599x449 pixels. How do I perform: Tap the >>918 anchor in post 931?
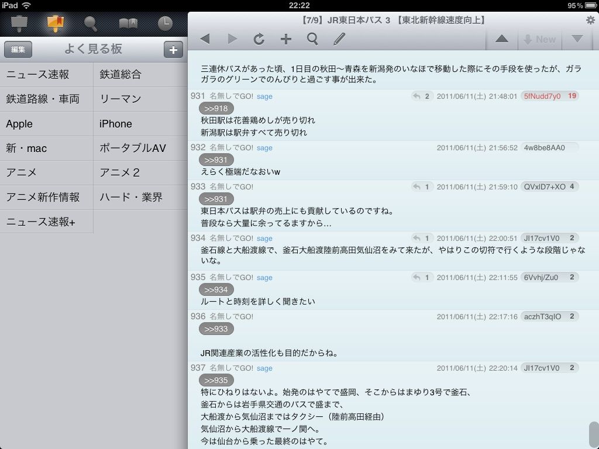(x=216, y=108)
